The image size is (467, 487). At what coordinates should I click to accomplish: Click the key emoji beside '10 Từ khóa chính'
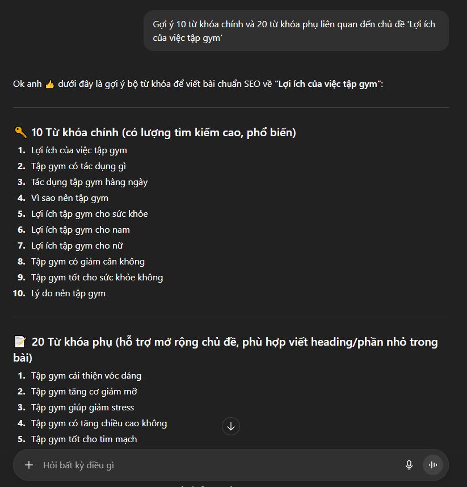[20, 132]
